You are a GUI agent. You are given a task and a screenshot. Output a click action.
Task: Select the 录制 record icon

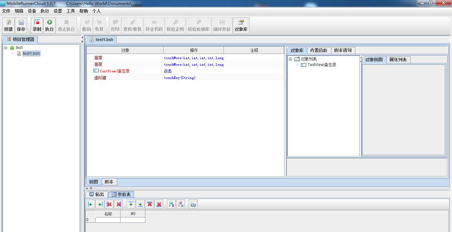coord(36,25)
